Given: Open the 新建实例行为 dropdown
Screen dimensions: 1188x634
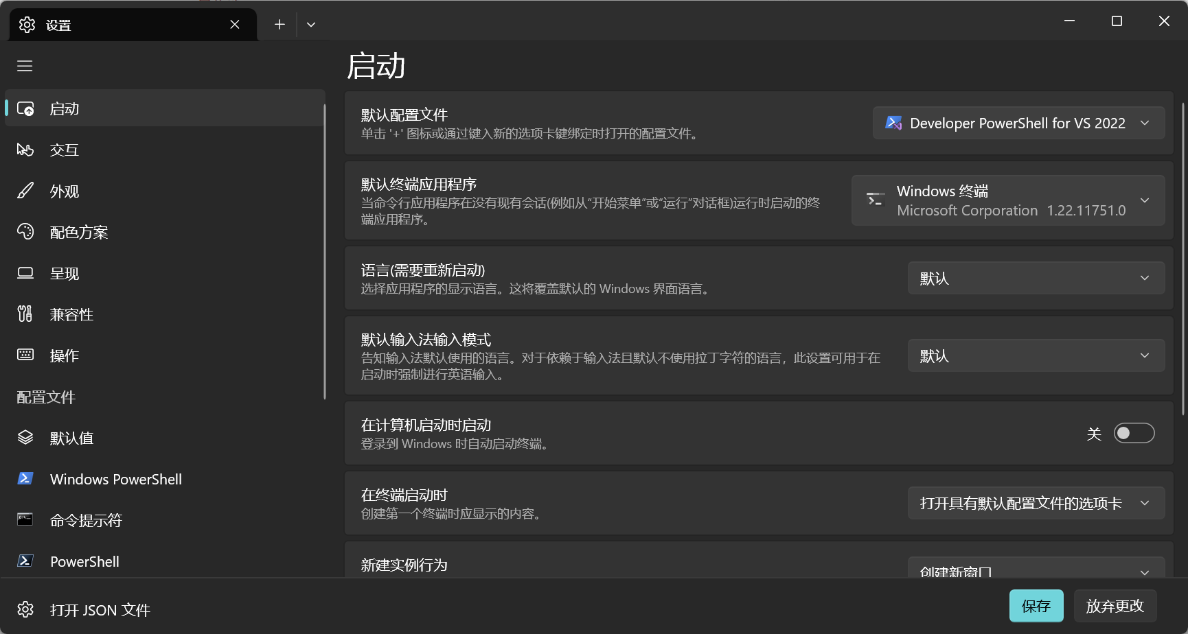Looking at the screenshot, I should coord(1036,567).
